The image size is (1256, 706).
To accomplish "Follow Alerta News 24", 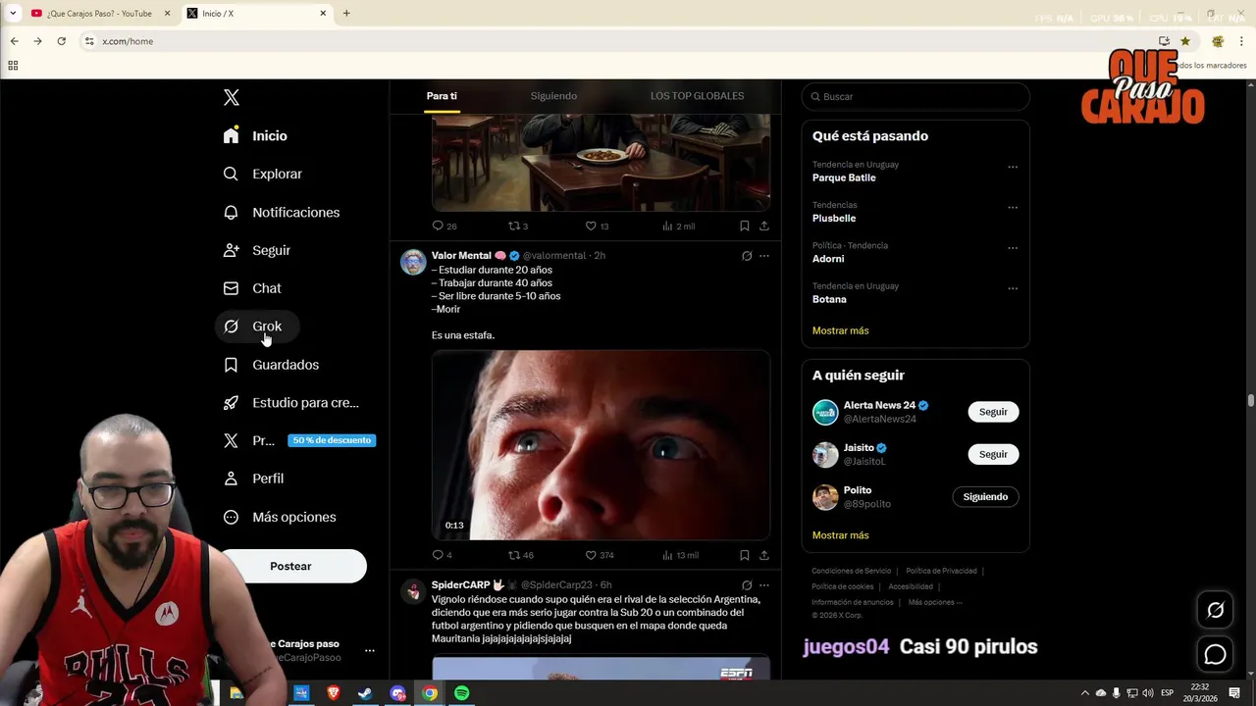I will pos(993,412).
